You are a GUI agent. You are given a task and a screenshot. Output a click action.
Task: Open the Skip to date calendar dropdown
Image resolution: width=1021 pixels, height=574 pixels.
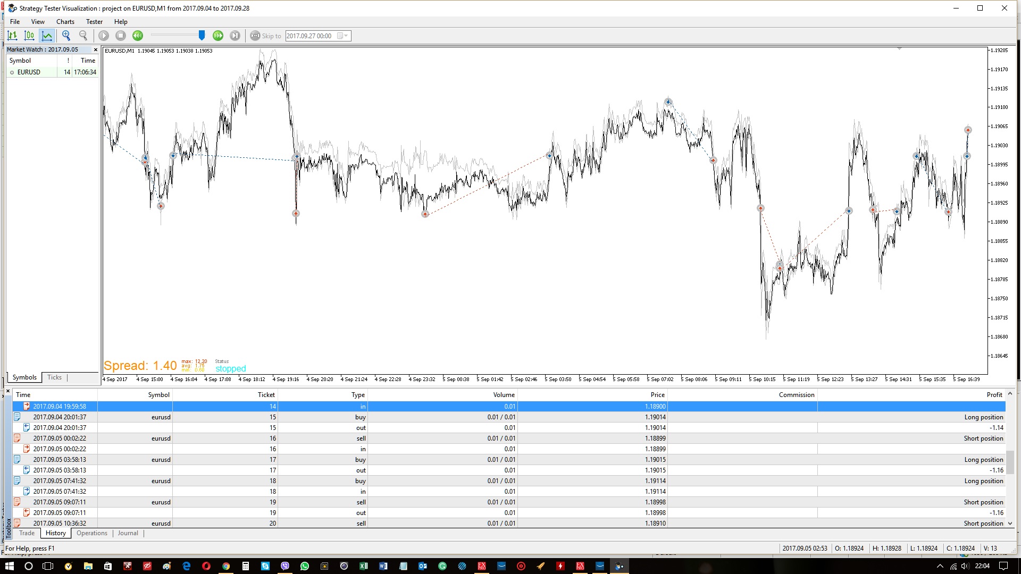point(342,36)
